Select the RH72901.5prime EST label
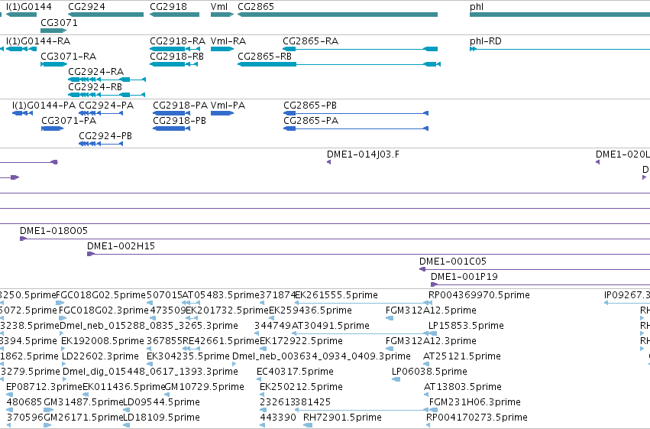The image size is (650, 429). pyautogui.click(x=342, y=418)
